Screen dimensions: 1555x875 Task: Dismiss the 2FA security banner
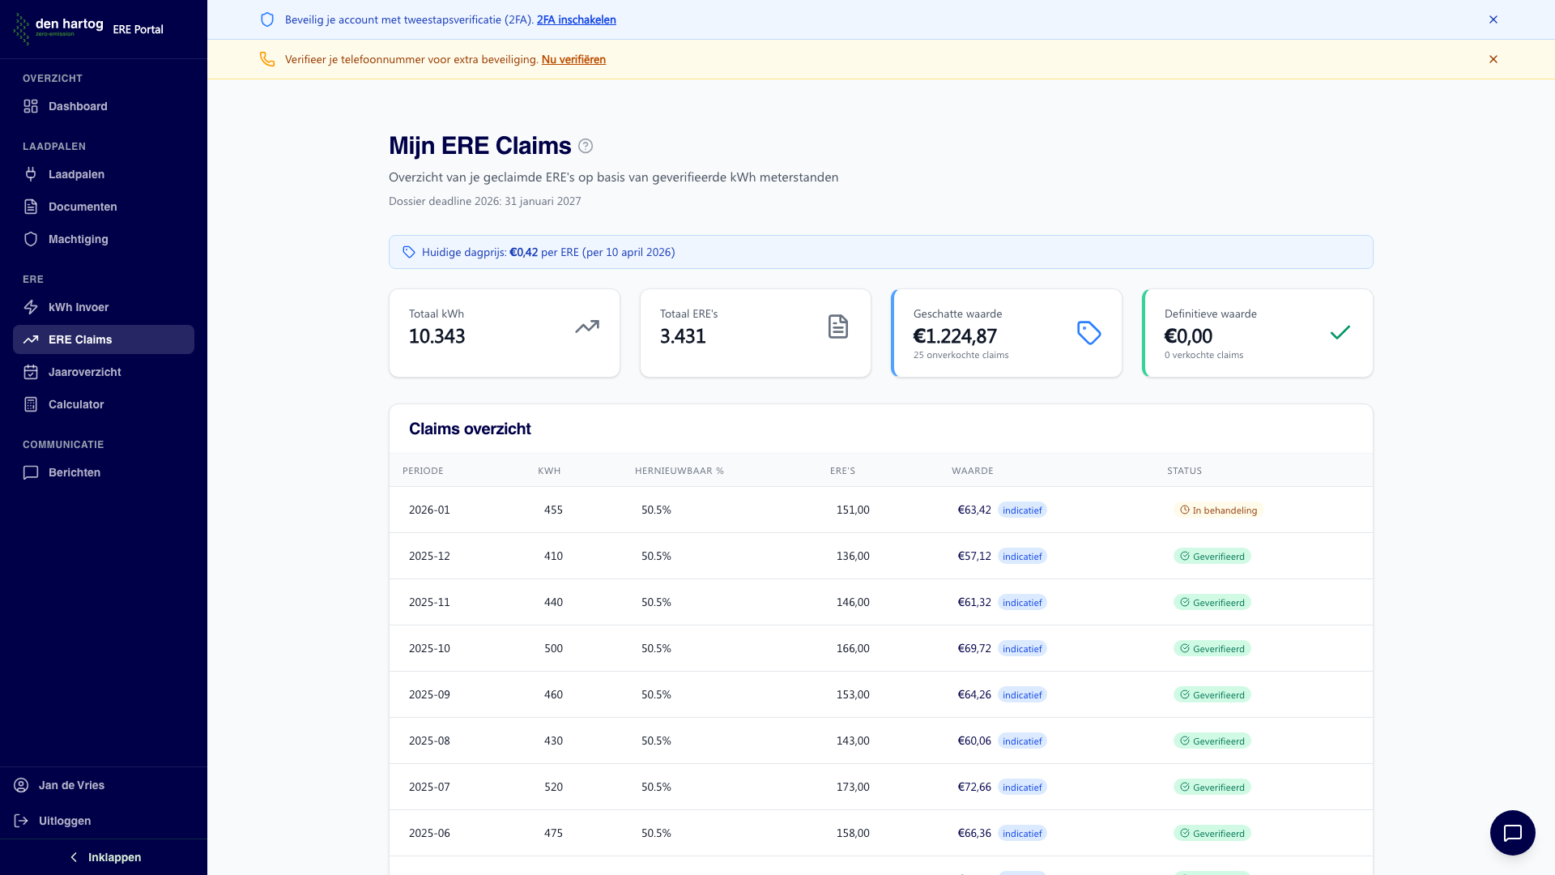[1493, 19]
